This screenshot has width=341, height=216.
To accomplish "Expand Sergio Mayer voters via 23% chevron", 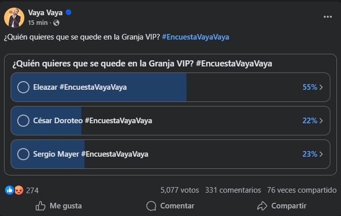I will click(321, 154).
